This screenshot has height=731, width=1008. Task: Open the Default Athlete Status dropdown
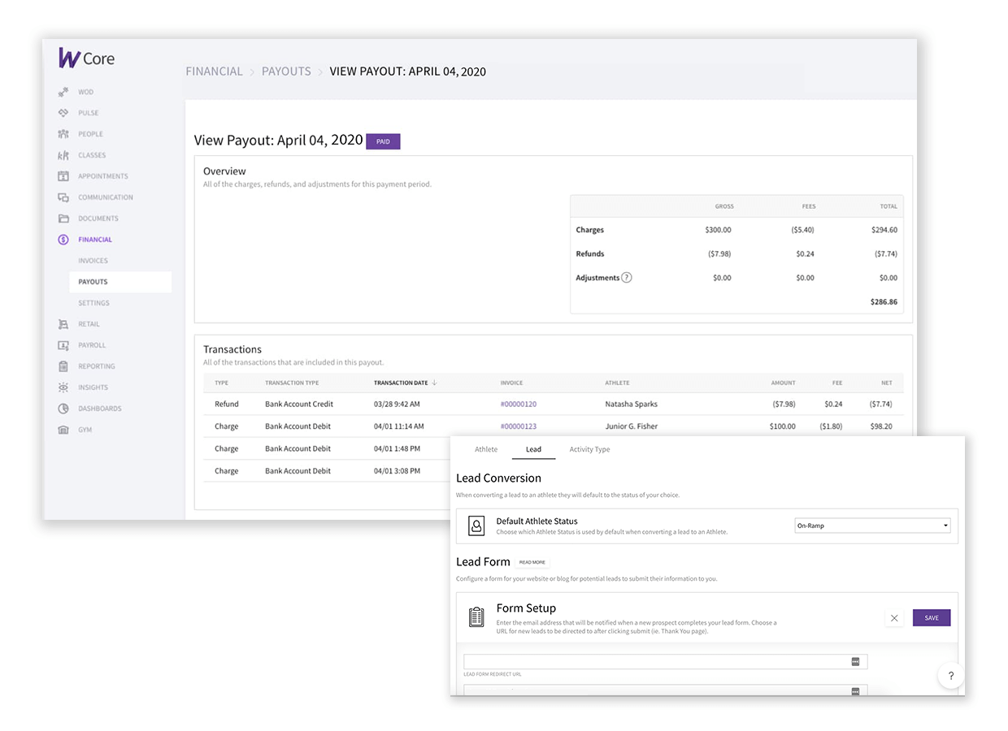tap(872, 526)
